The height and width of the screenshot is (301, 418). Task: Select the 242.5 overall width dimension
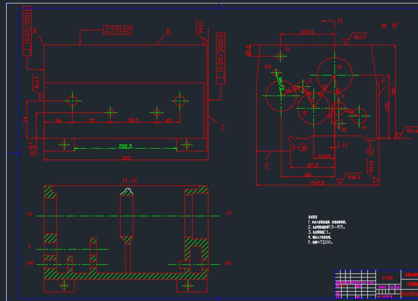tap(317, 183)
